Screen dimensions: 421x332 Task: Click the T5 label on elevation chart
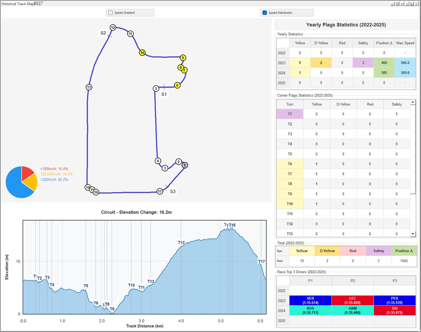[x=86, y=286]
